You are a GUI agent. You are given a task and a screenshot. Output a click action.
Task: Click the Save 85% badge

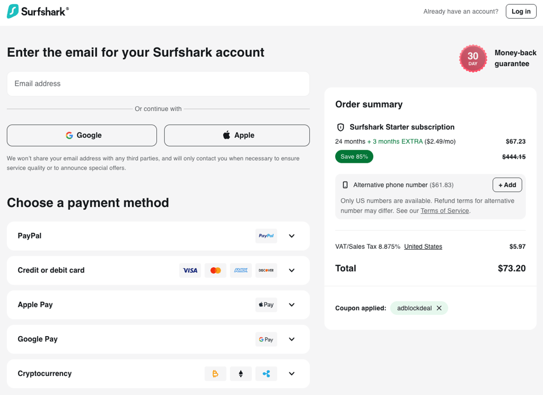354,156
